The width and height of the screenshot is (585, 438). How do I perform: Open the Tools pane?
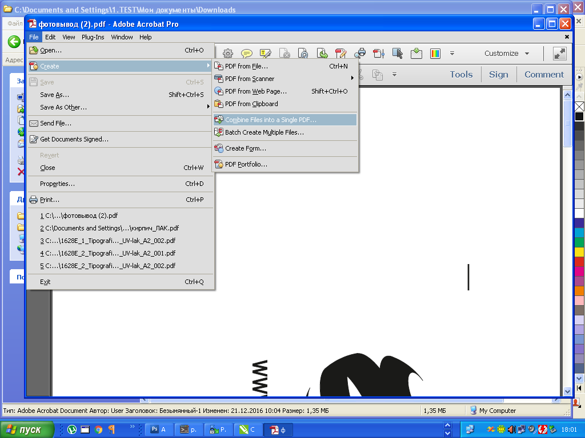(461, 75)
